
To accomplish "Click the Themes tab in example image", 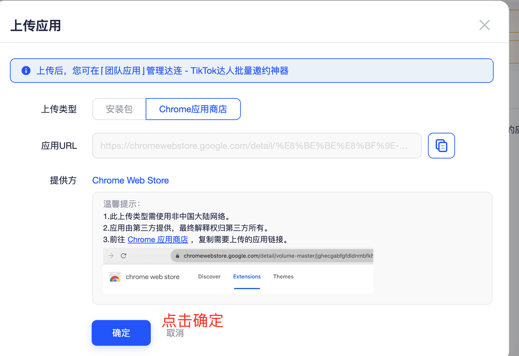I will coord(283,277).
